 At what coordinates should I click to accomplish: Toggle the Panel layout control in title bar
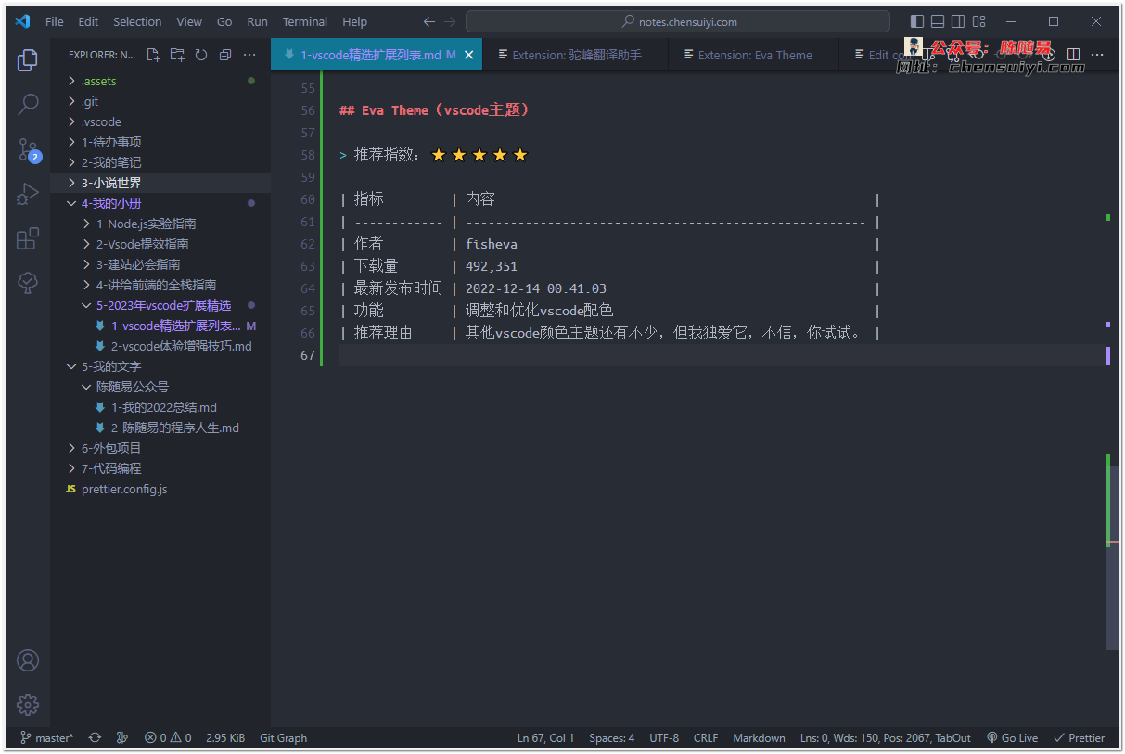pos(938,20)
